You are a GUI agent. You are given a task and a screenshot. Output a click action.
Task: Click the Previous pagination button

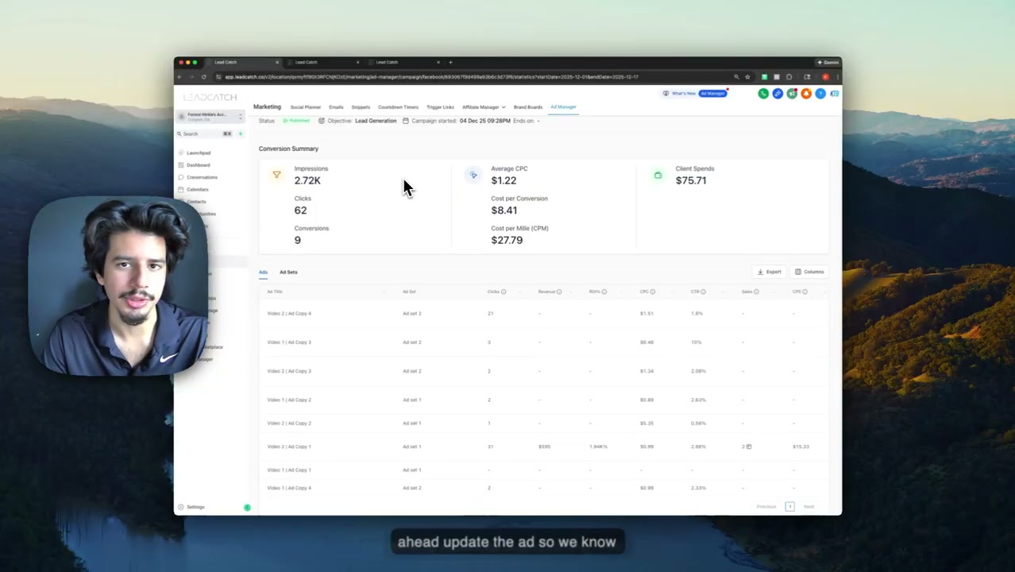click(766, 507)
